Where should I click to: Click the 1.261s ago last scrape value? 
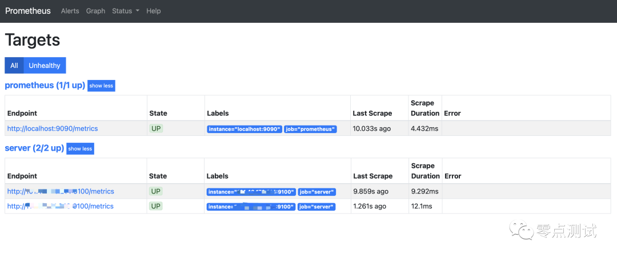click(x=370, y=206)
